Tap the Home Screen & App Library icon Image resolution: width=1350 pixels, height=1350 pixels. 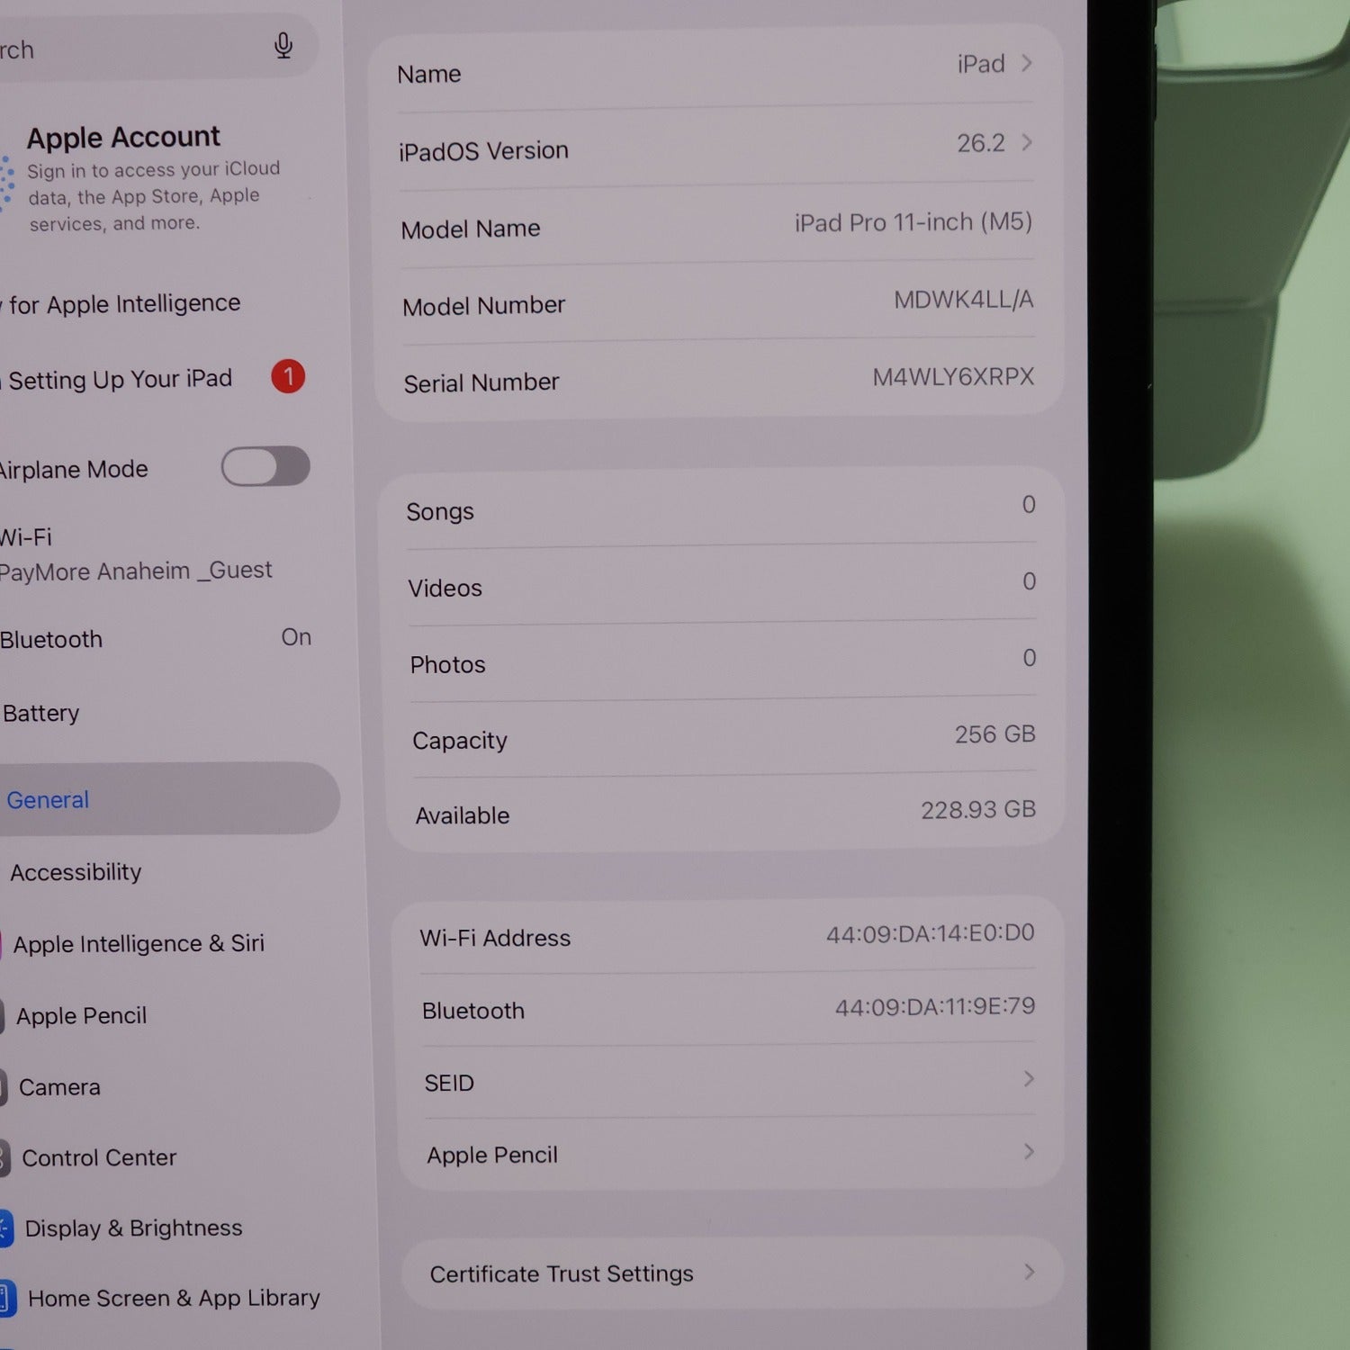[x=6, y=1300]
